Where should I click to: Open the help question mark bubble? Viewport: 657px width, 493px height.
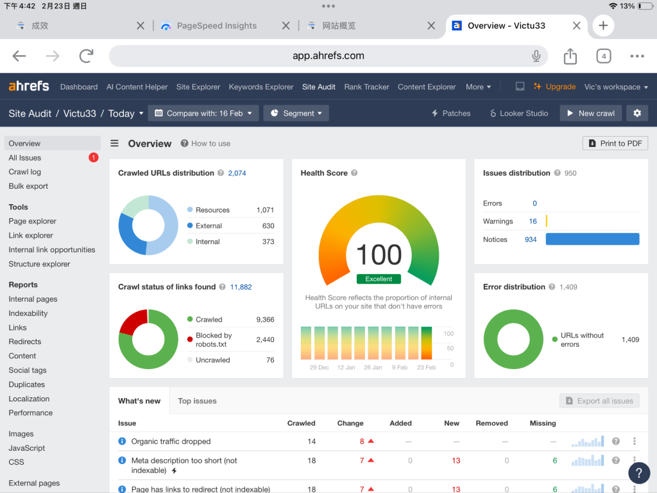[639, 472]
